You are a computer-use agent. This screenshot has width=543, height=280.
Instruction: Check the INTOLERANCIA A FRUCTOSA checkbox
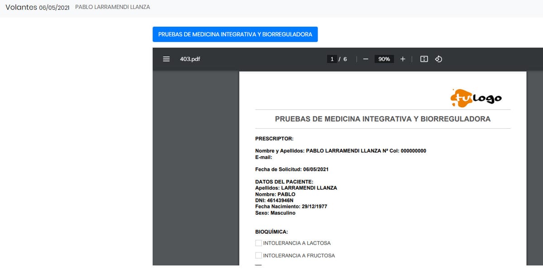pos(258,255)
